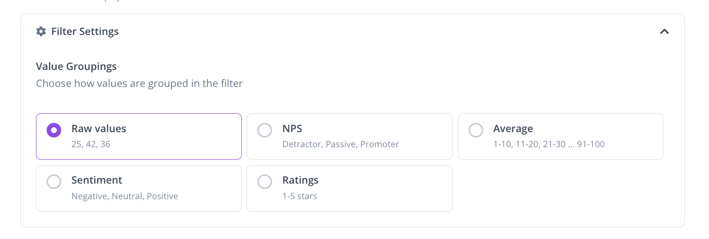Click the 'Choose how values are grouped' helper text
The width and height of the screenshot is (709, 239).
tap(139, 84)
